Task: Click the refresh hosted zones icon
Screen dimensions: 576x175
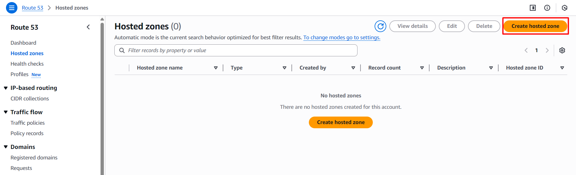Action: pyautogui.click(x=380, y=26)
